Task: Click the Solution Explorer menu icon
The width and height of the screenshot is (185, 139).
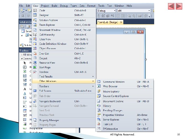Action: (x=35, y=20)
